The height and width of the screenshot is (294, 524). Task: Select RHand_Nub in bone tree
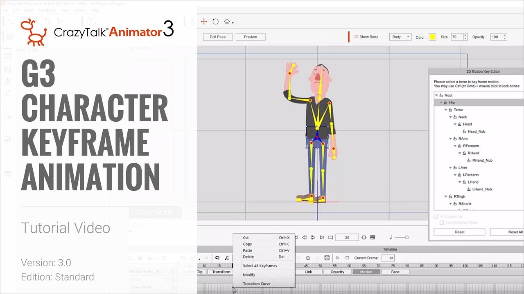click(x=483, y=160)
